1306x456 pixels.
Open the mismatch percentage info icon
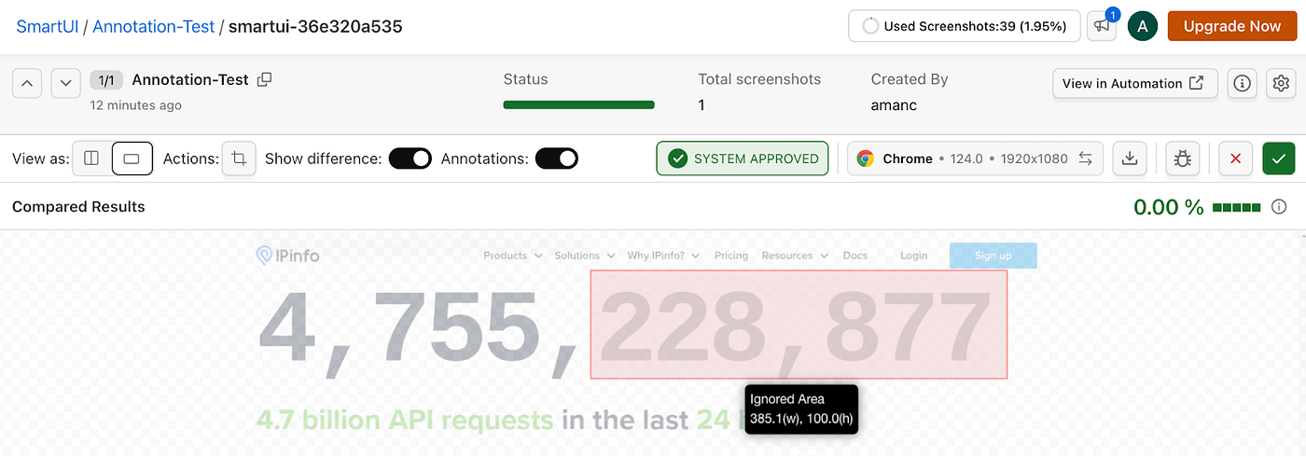1279,207
